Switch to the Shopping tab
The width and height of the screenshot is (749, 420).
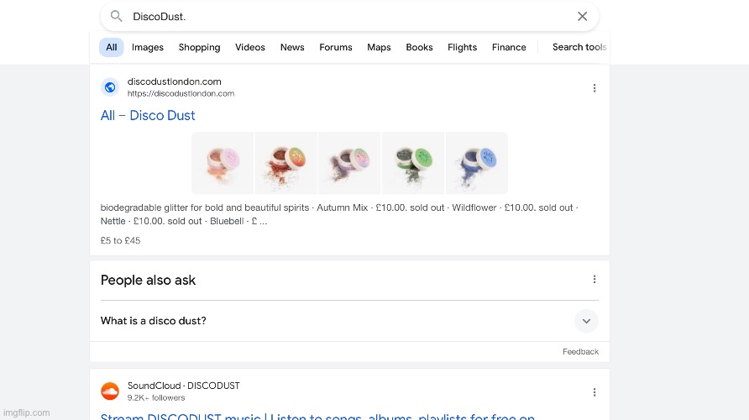[199, 48]
